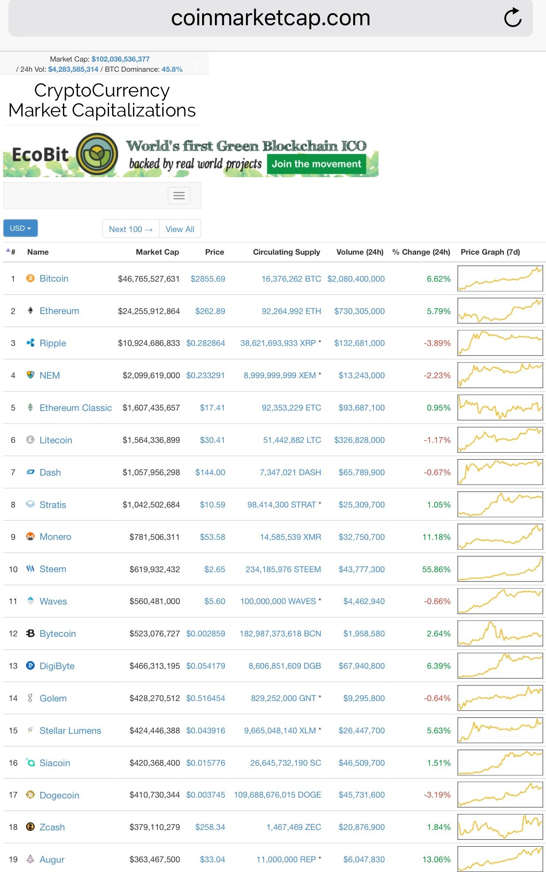
Task: Click Litecoin supply 51,442,882 LTC
Action: [x=292, y=440]
